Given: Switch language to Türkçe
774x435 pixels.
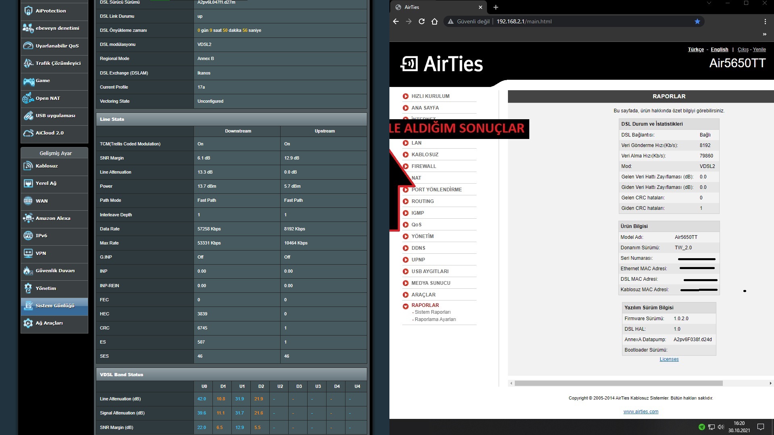Looking at the screenshot, I should [x=696, y=50].
